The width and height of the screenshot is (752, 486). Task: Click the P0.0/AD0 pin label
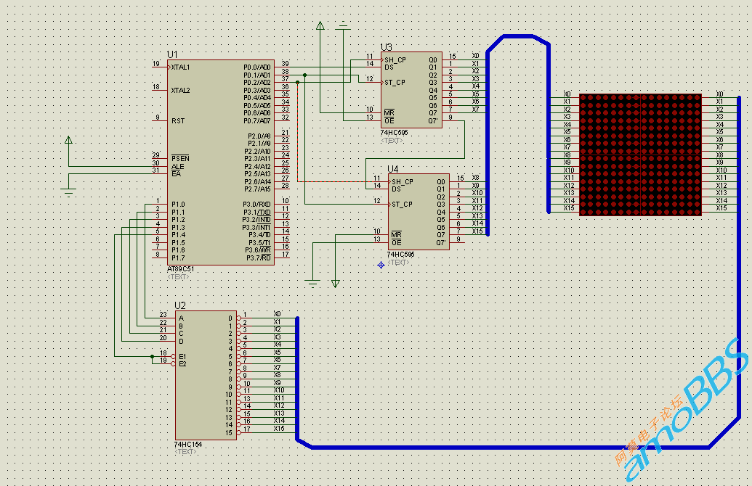(x=257, y=67)
